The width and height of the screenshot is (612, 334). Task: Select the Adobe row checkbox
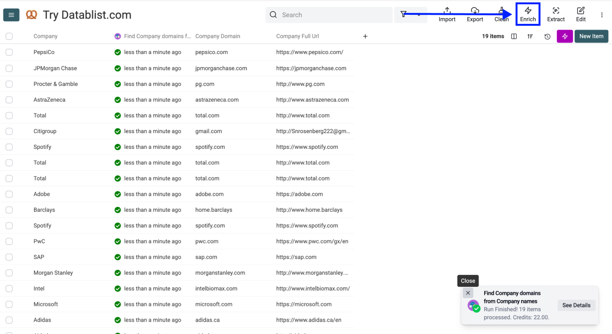click(x=9, y=194)
